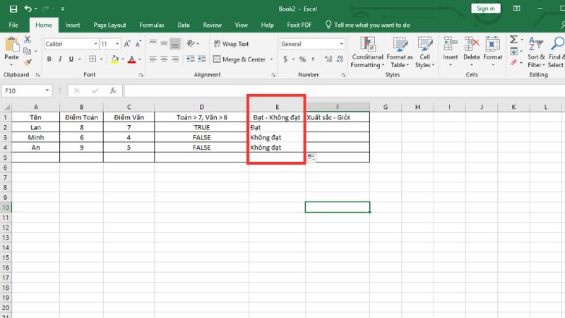Open the Page Layout tab
This screenshot has width=565, height=318.
tap(109, 25)
